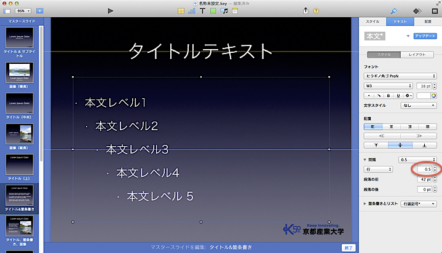Align text left
442x253 pixels.
coord(373,126)
